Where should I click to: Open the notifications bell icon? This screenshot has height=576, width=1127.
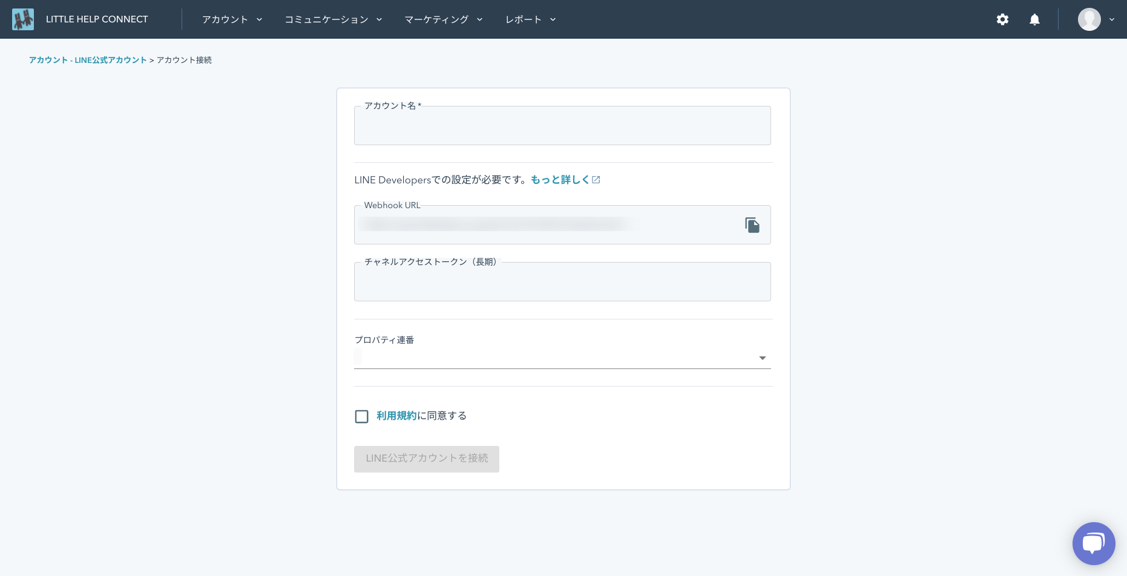click(x=1034, y=19)
